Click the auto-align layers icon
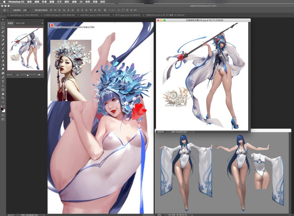The height and width of the screenshot is (216, 294). click(x=105, y=10)
